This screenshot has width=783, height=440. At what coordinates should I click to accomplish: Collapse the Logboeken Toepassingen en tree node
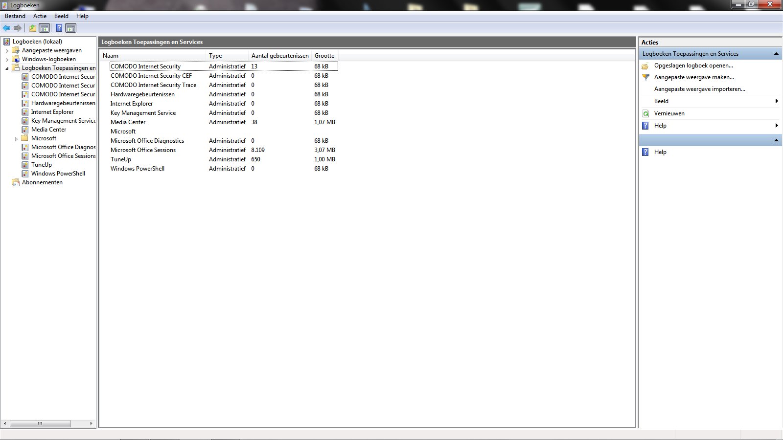pyautogui.click(x=7, y=68)
